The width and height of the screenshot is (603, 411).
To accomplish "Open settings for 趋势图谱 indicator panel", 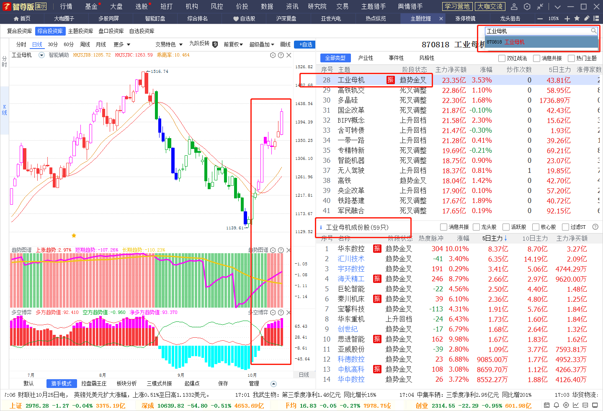I will (273, 250).
